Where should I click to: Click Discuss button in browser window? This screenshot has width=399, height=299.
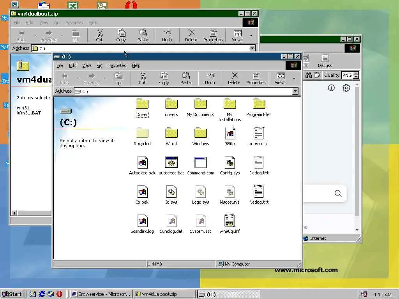(325, 61)
